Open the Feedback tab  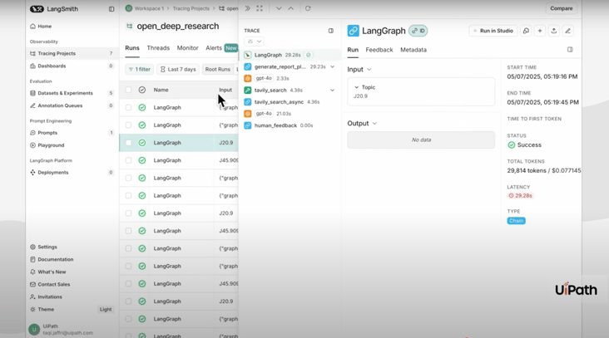[x=379, y=50]
